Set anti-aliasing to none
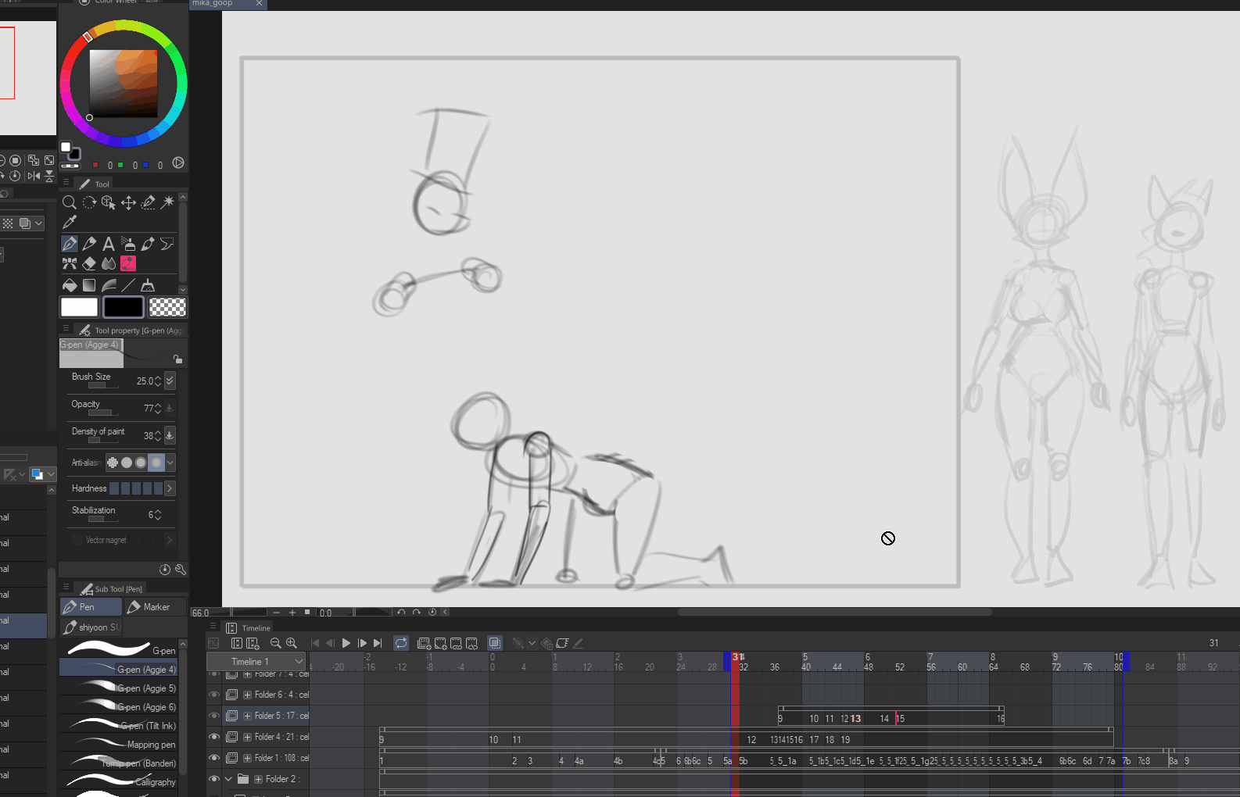This screenshot has width=1240, height=797. pyautogui.click(x=113, y=463)
